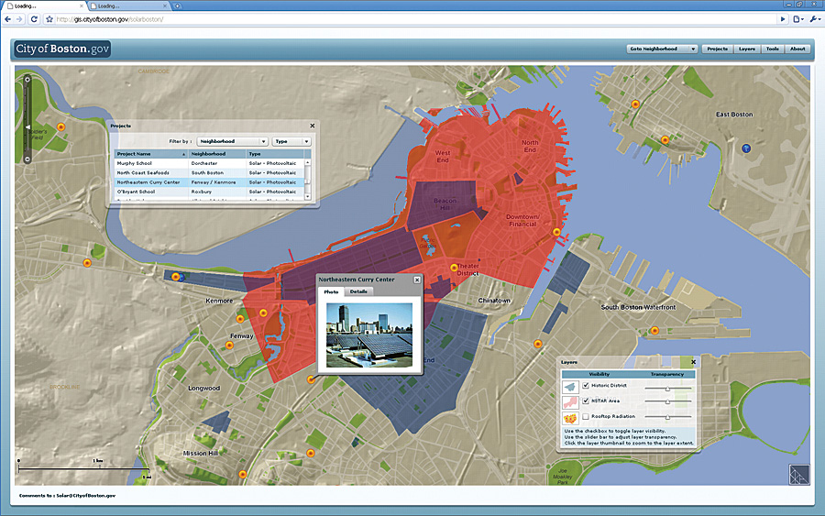Toggle the overview map icon in the map corner
The height and width of the screenshot is (516, 825).
click(798, 475)
